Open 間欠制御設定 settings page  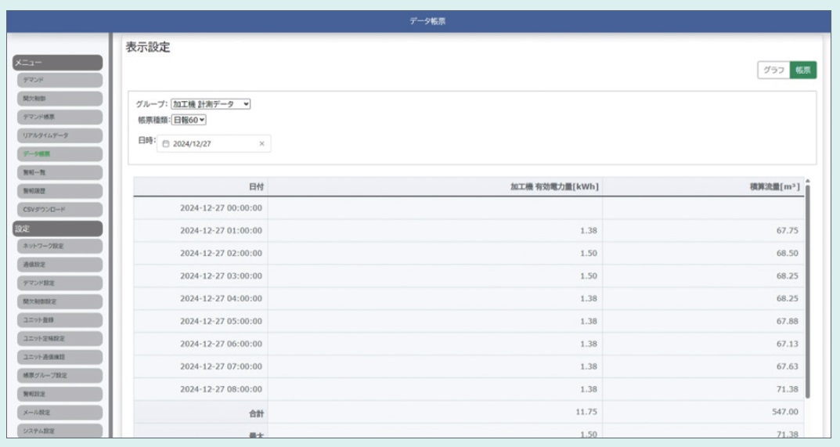tap(59, 301)
